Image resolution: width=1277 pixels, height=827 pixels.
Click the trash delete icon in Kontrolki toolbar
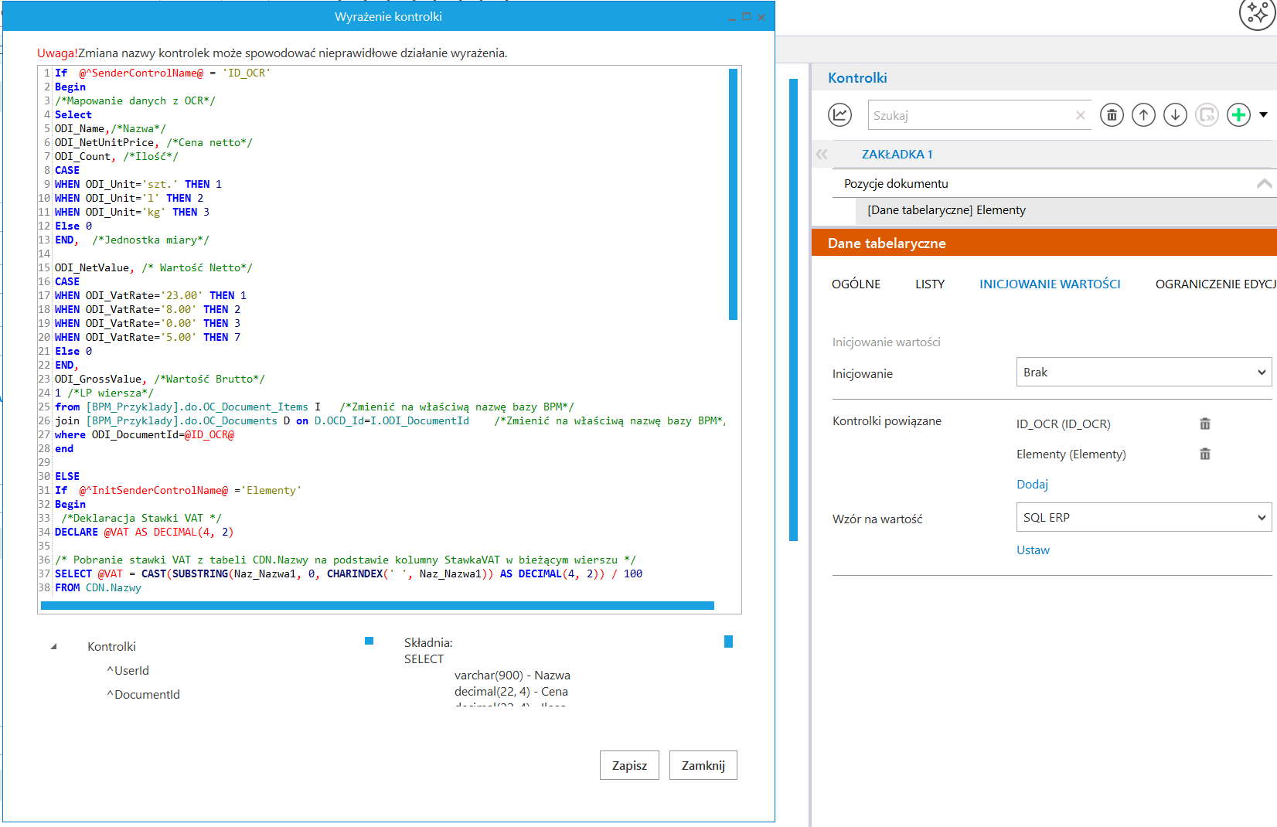click(x=1112, y=115)
